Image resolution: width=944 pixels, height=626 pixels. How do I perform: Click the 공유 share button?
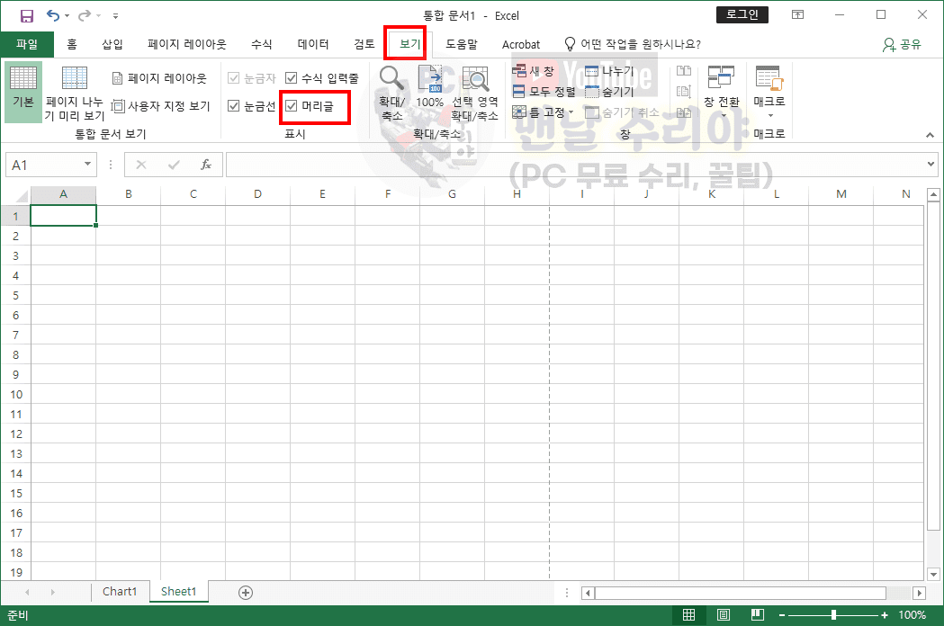pyautogui.click(x=903, y=44)
